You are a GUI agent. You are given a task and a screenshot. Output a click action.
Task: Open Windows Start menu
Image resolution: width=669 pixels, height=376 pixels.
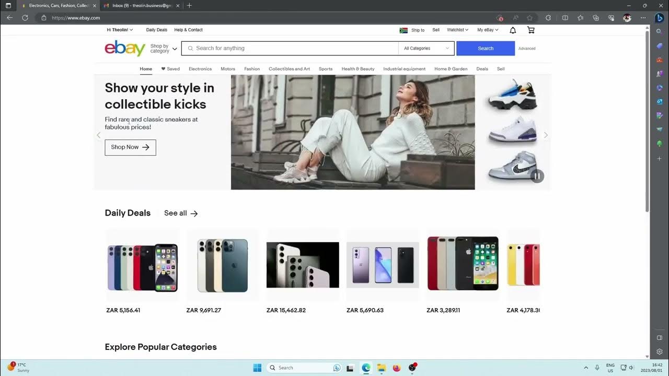click(x=257, y=368)
